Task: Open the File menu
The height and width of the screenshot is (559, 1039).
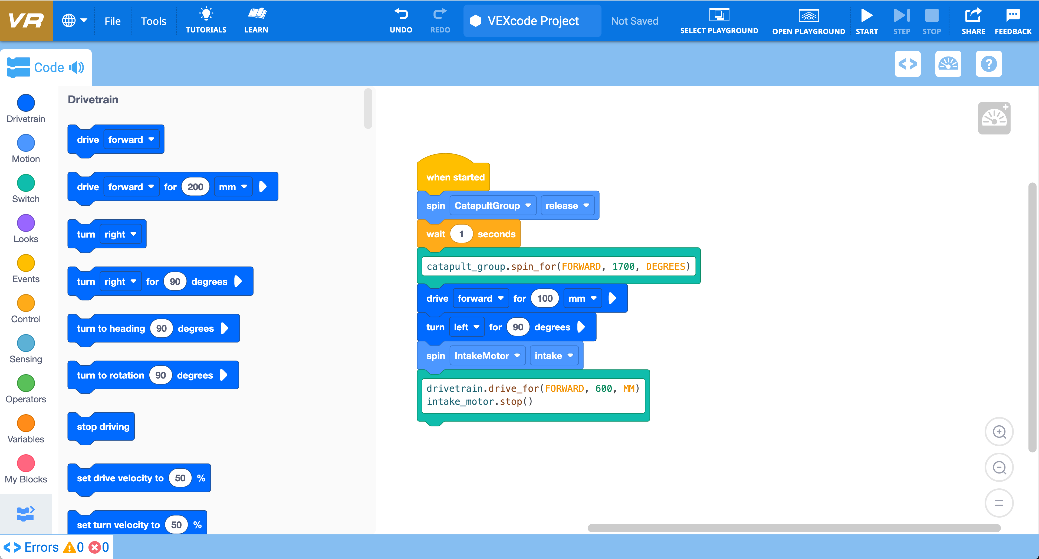Action: coord(113,21)
